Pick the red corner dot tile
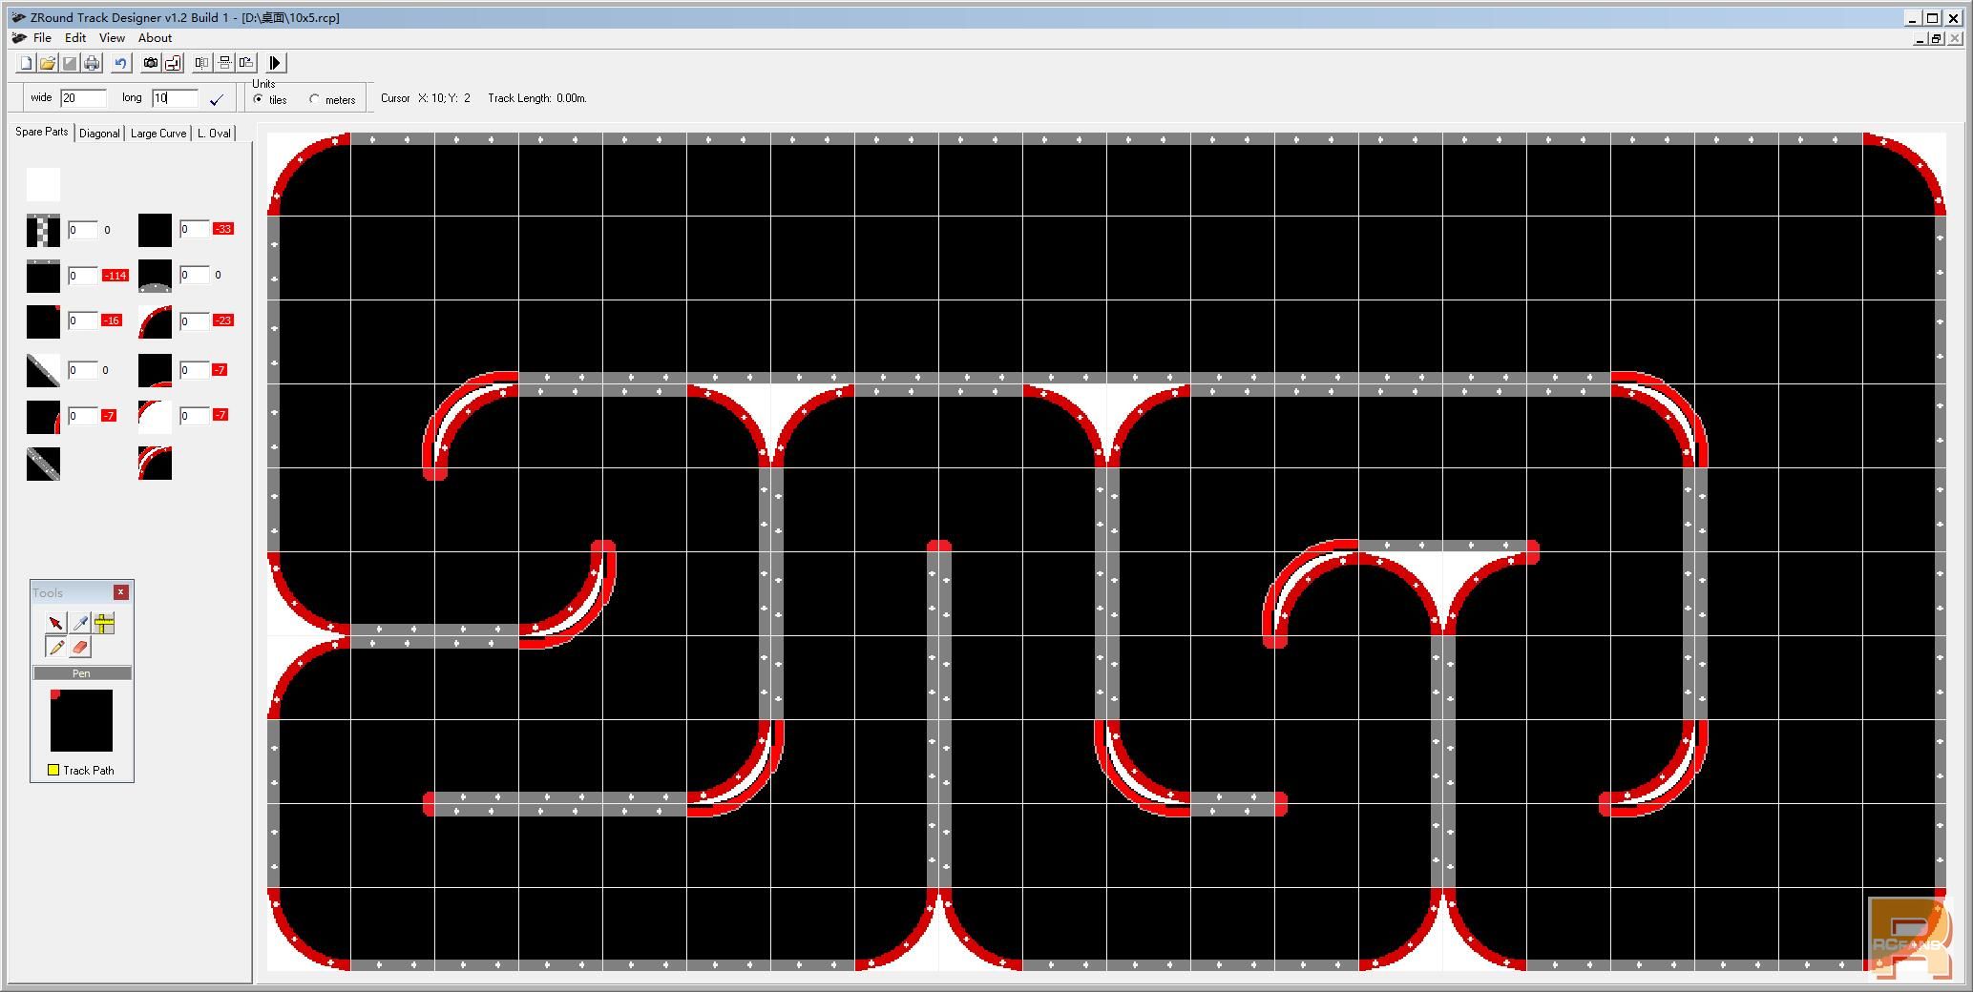The image size is (1973, 992). click(x=43, y=322)
